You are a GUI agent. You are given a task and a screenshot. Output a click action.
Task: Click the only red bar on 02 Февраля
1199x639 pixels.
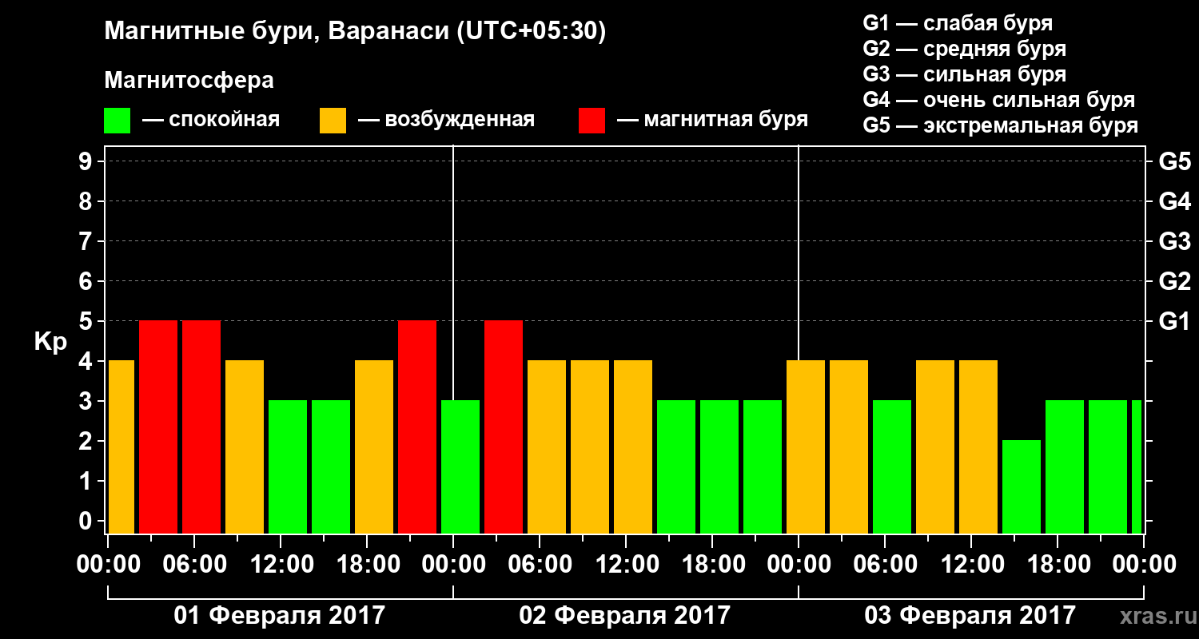coord(504,427)
